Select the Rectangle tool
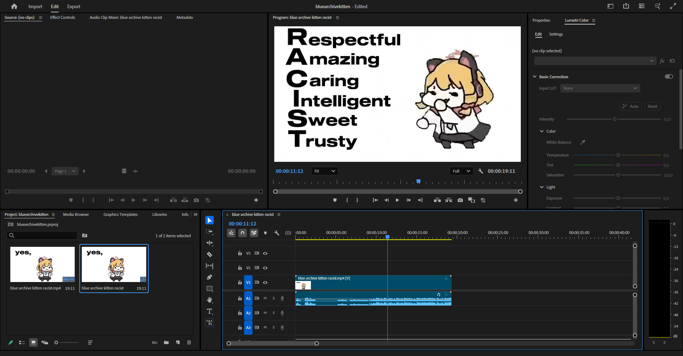This screenshot has height=356, width=683. pos(210,289)
